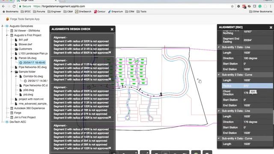
Task: Collapse Sub-entity 1 Data - Line section
Action: [x=219, y=47]
